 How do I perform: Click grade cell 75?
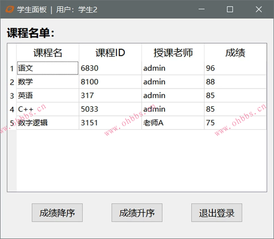[x=236, y=123]
